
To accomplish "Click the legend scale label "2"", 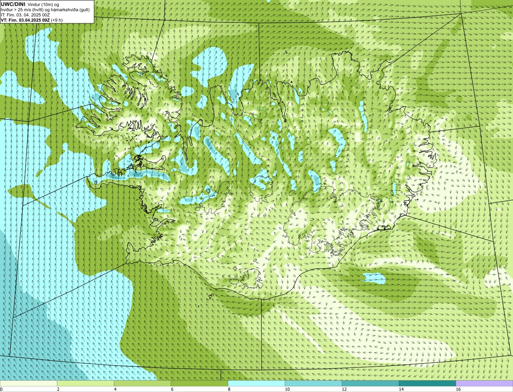I will pos(58,389).
